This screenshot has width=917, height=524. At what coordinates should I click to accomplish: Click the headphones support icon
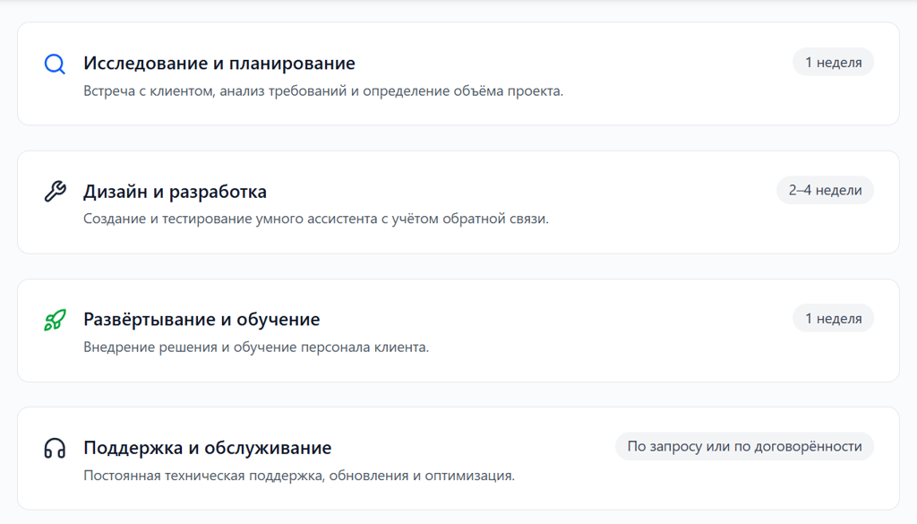point(55,448)
